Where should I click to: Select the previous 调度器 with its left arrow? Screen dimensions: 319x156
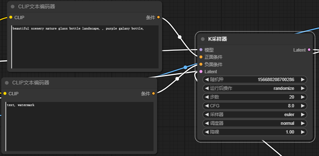pos(207,123)
